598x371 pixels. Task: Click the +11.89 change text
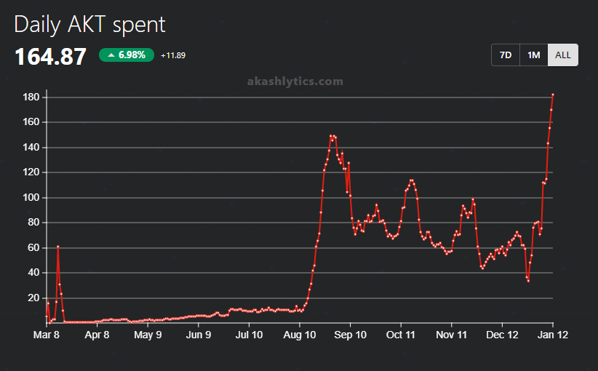(x=173, y=56)
